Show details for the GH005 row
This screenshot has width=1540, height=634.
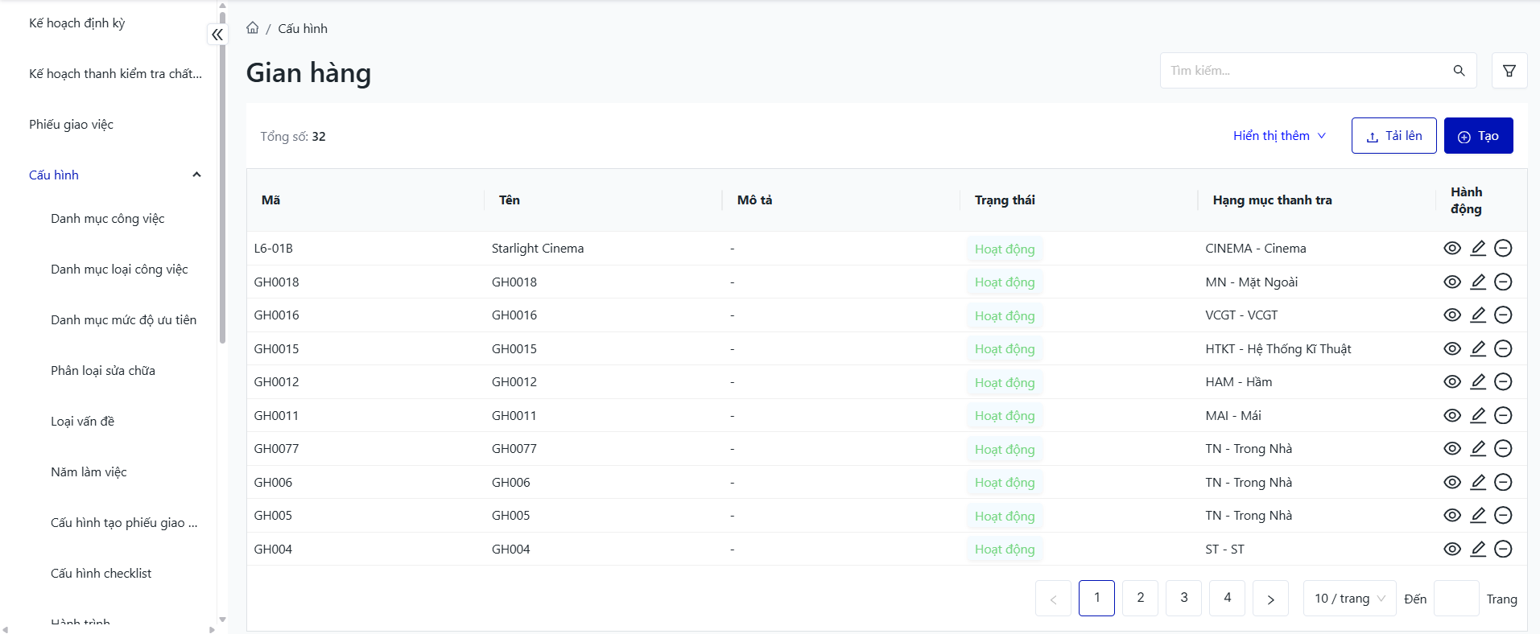click(1452, 516)
